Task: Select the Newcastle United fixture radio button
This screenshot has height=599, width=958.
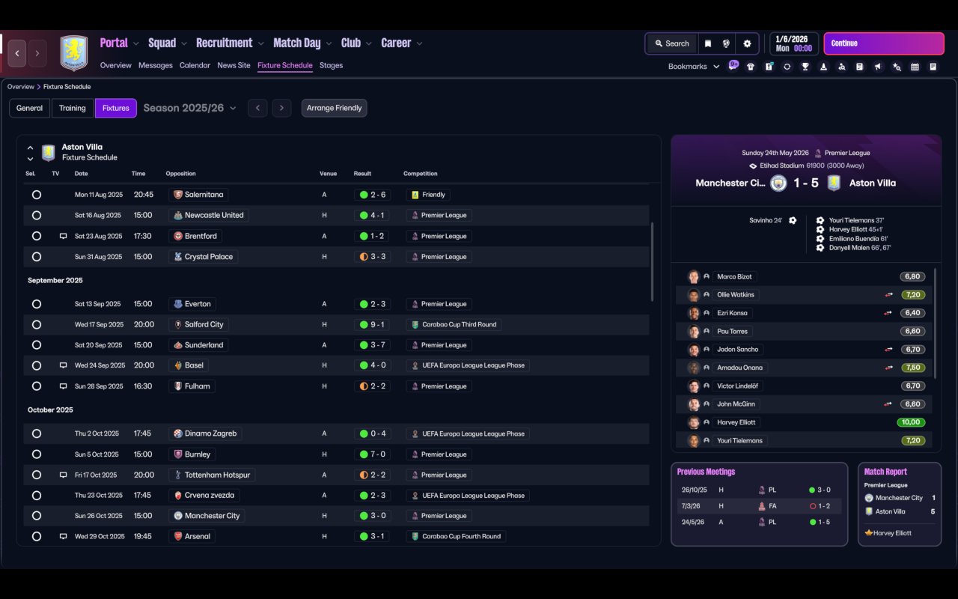Action: tap(36, 215)
